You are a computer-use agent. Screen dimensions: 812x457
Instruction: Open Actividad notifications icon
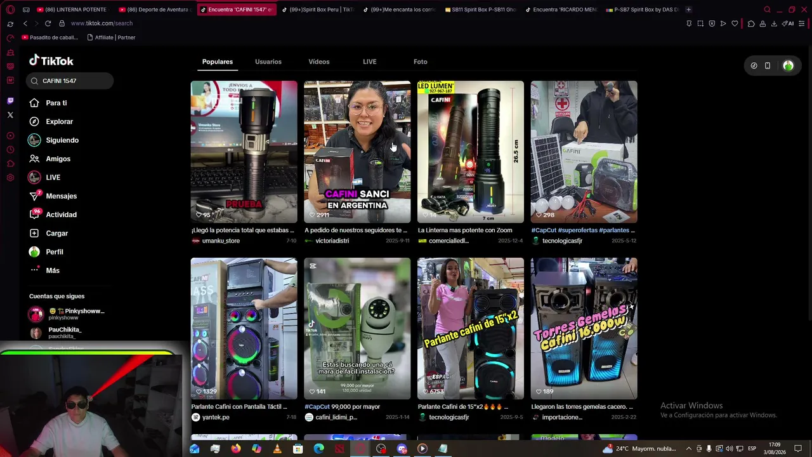[34, 215]
